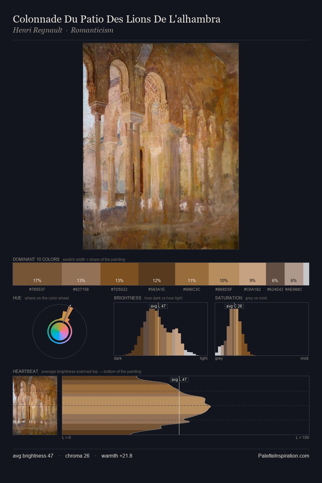
Task: Click the main Alhambra colonnade painting
Action: (161, 146)
